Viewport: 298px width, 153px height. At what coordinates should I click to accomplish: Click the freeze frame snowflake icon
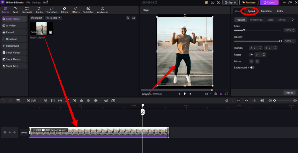(96, 100)
